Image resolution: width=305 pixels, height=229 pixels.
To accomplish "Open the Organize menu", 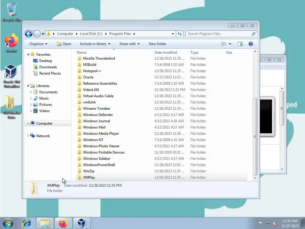I will [38, 44].
